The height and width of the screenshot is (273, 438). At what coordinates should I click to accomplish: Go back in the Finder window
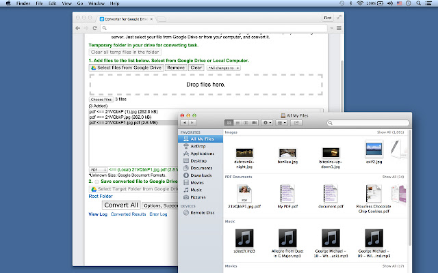pos(184,123)
